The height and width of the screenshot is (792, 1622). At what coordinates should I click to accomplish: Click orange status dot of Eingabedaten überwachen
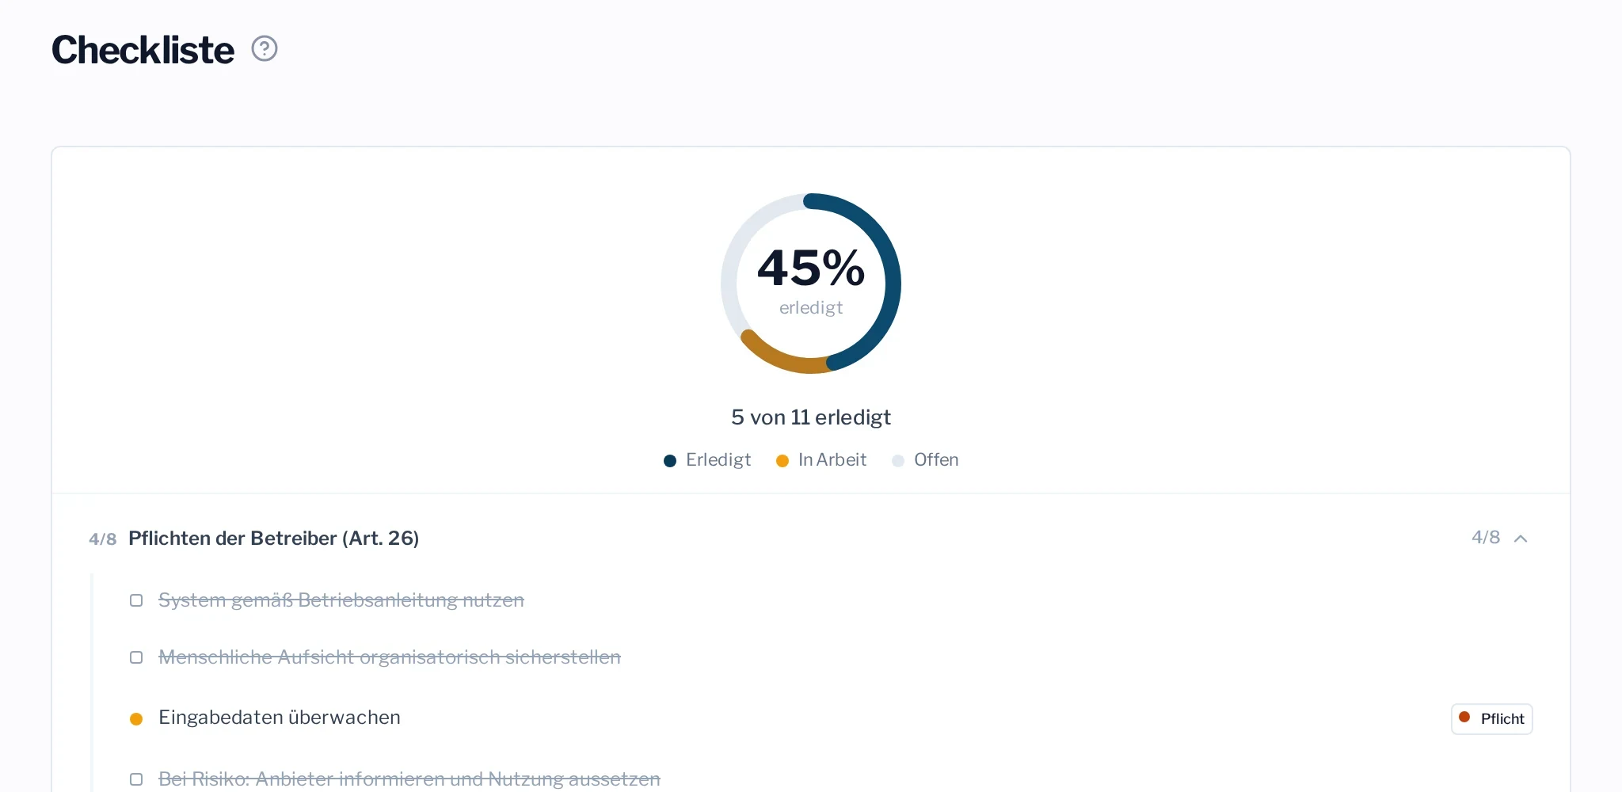click(136, 719)
